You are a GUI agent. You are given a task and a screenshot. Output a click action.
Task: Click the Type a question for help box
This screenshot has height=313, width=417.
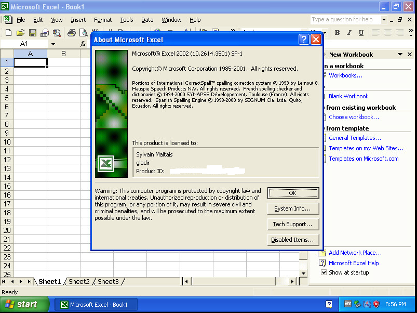coord(345,19)
